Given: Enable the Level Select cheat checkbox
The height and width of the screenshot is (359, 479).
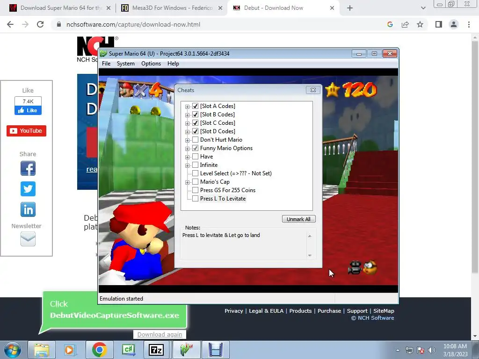Looking at the screenshot, I should click(195, 173).
